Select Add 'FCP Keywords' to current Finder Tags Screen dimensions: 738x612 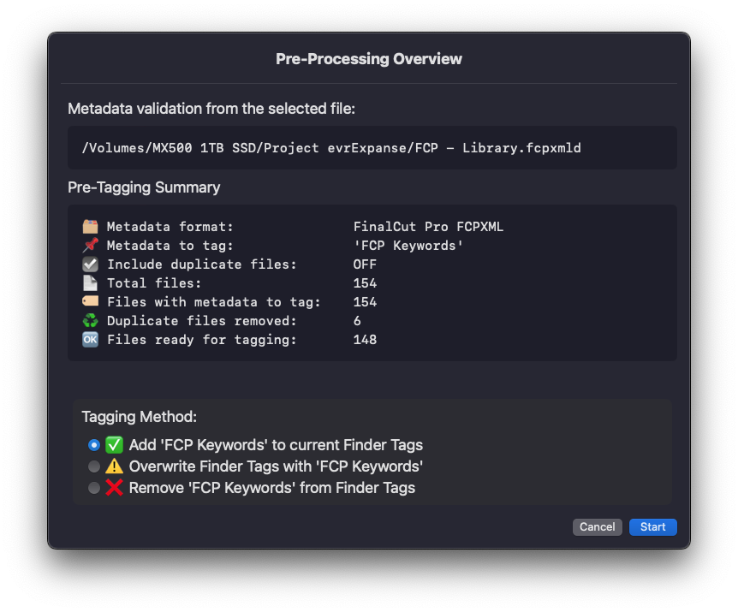click(94, 445)
